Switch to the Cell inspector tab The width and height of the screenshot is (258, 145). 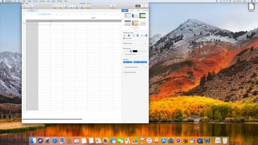point(132,10)
